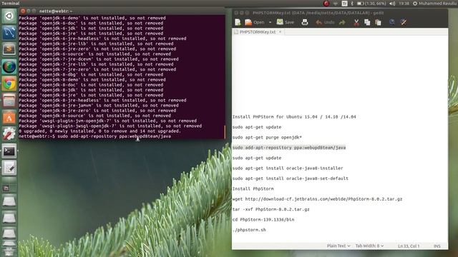The image size is (458, 257).
Task: Open the Files manager launcher icon
Action: tap(9, 101)
